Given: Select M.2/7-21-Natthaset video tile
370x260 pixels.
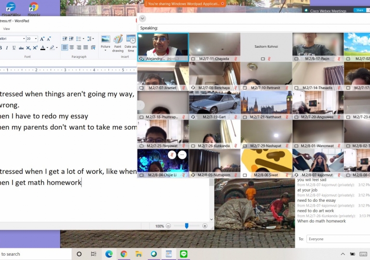Looking at the screenshot, I should pos(266,105).
